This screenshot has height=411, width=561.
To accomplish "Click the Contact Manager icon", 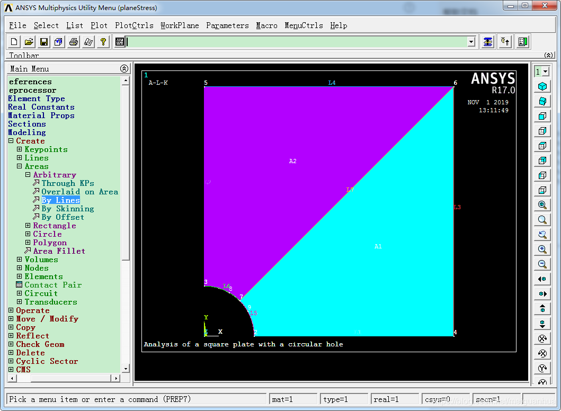I will (x=523, y=42).
